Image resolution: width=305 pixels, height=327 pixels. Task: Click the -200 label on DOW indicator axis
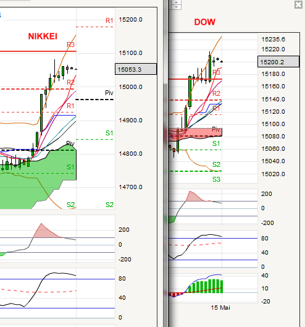pyautogui.click(x=267, y=223)
